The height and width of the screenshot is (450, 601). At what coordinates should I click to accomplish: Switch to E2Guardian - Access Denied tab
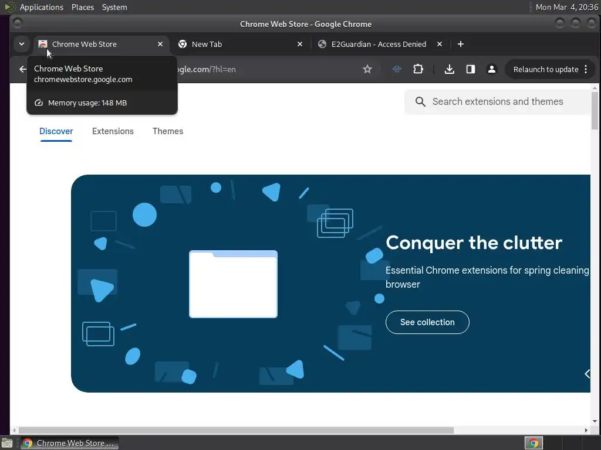379,44
